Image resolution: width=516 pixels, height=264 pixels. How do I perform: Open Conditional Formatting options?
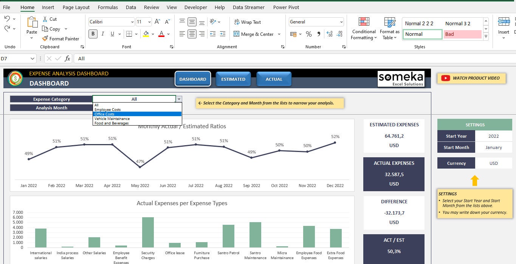click(x=363, y=28)
